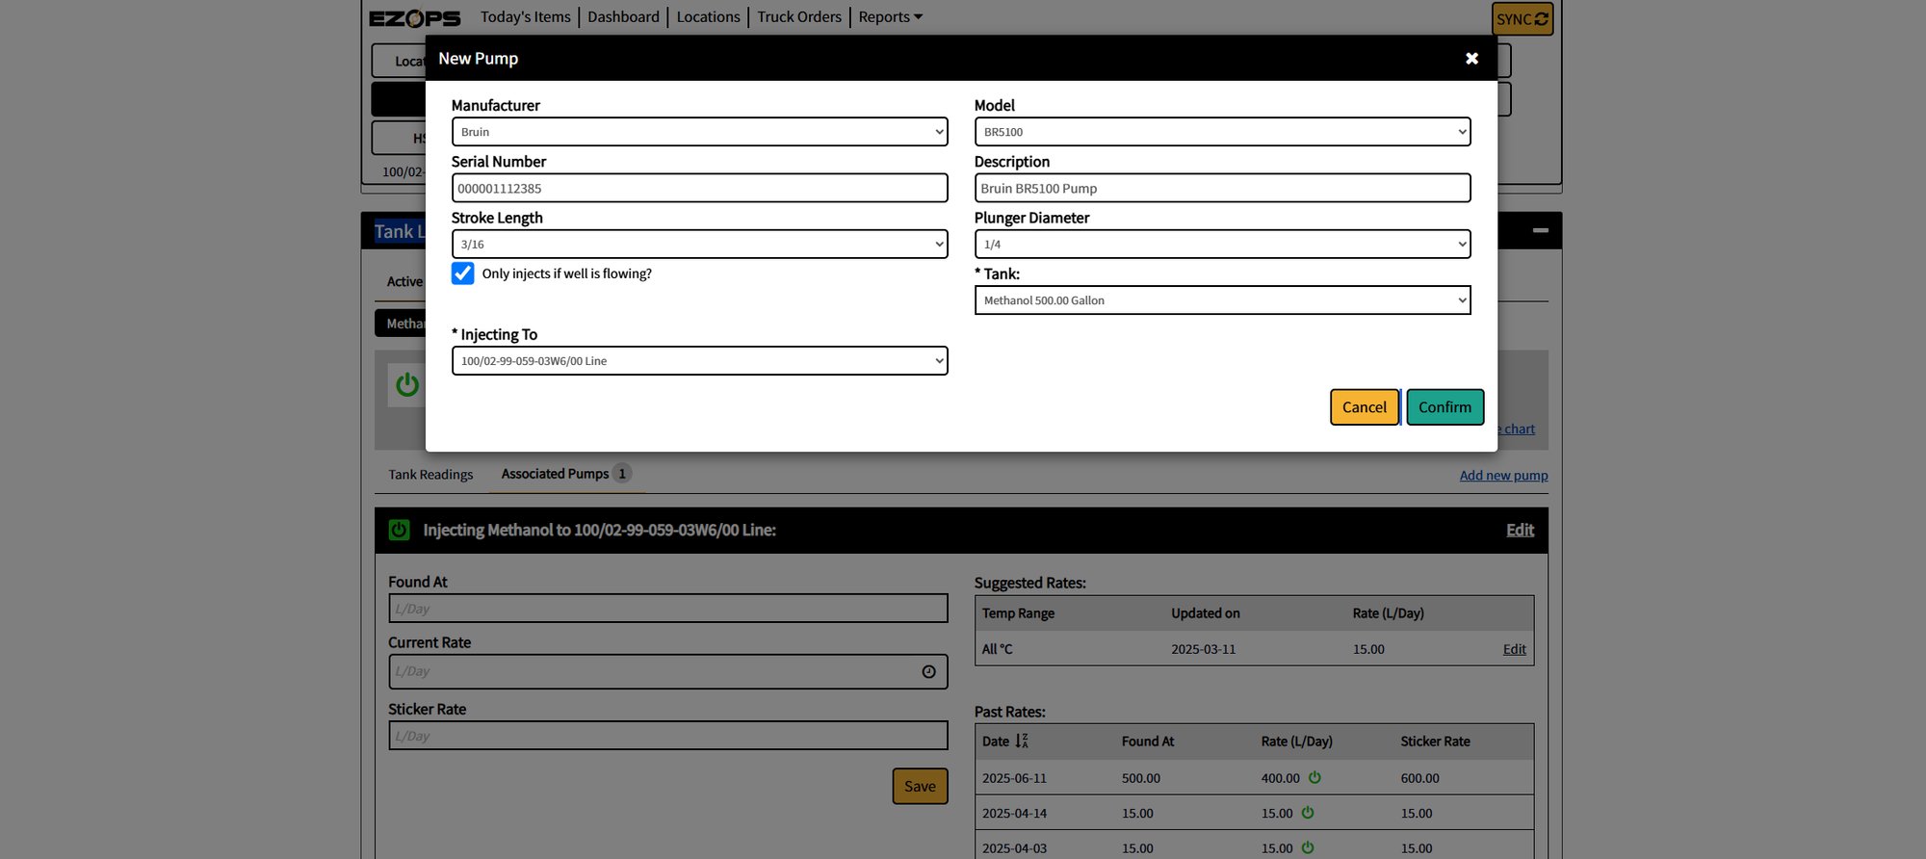Click the Found At column header

click(x=1148, y=742)
